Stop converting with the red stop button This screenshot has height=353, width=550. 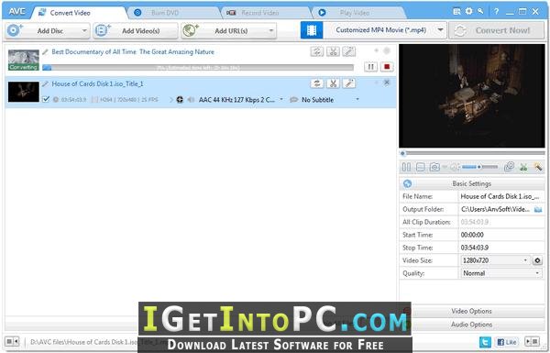point(387,67)
